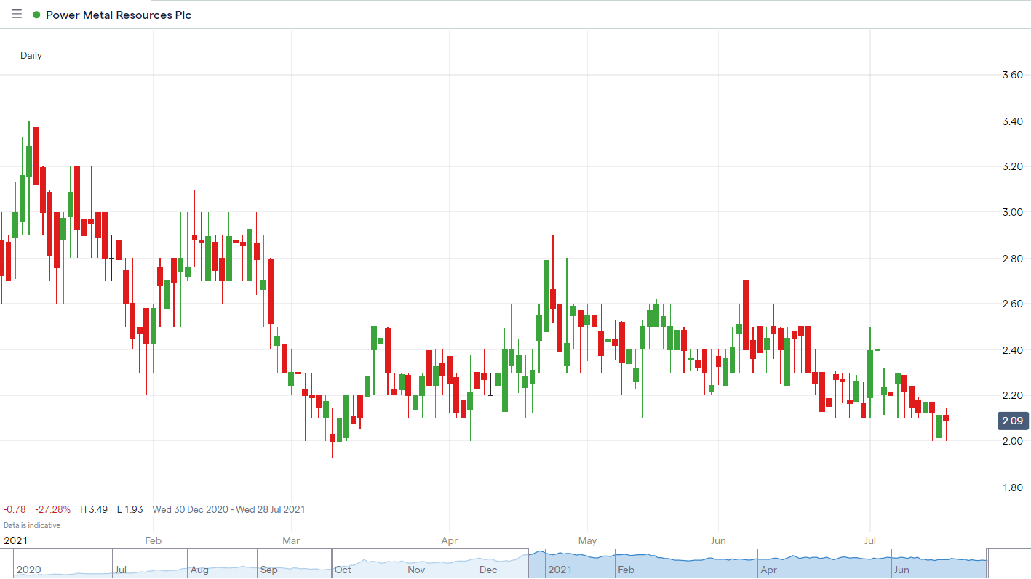
Task: Click the May label on the time axis
Action: 587,540
